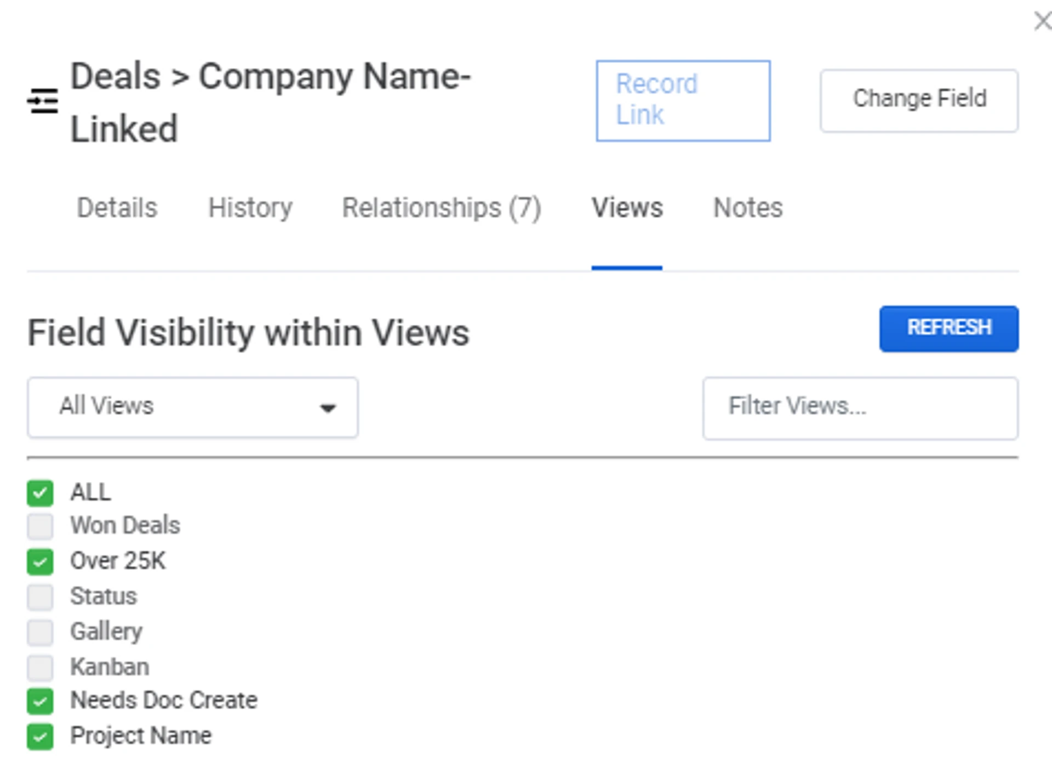The height and width of the screenshot is (781, 1052).
Task: Enable the Won Deals view checkbox
Action: [x=40, y=526]
